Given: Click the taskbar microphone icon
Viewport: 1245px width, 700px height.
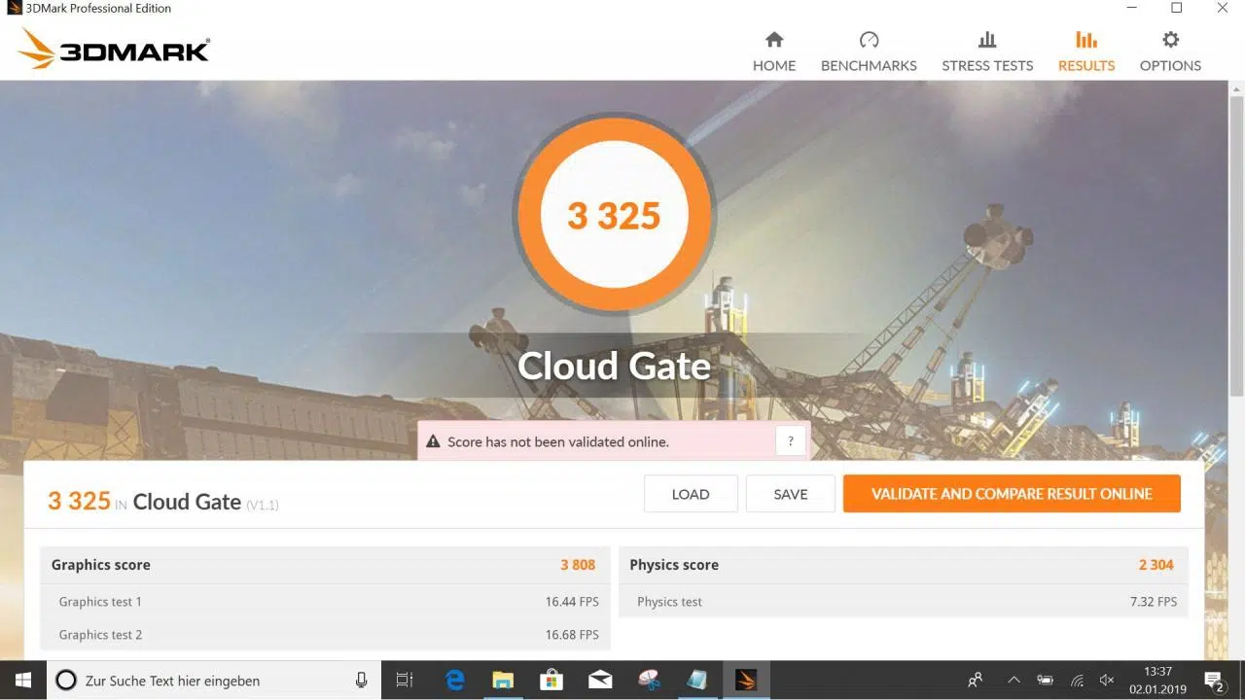Looking at the screenshot, I should point(361,681).
